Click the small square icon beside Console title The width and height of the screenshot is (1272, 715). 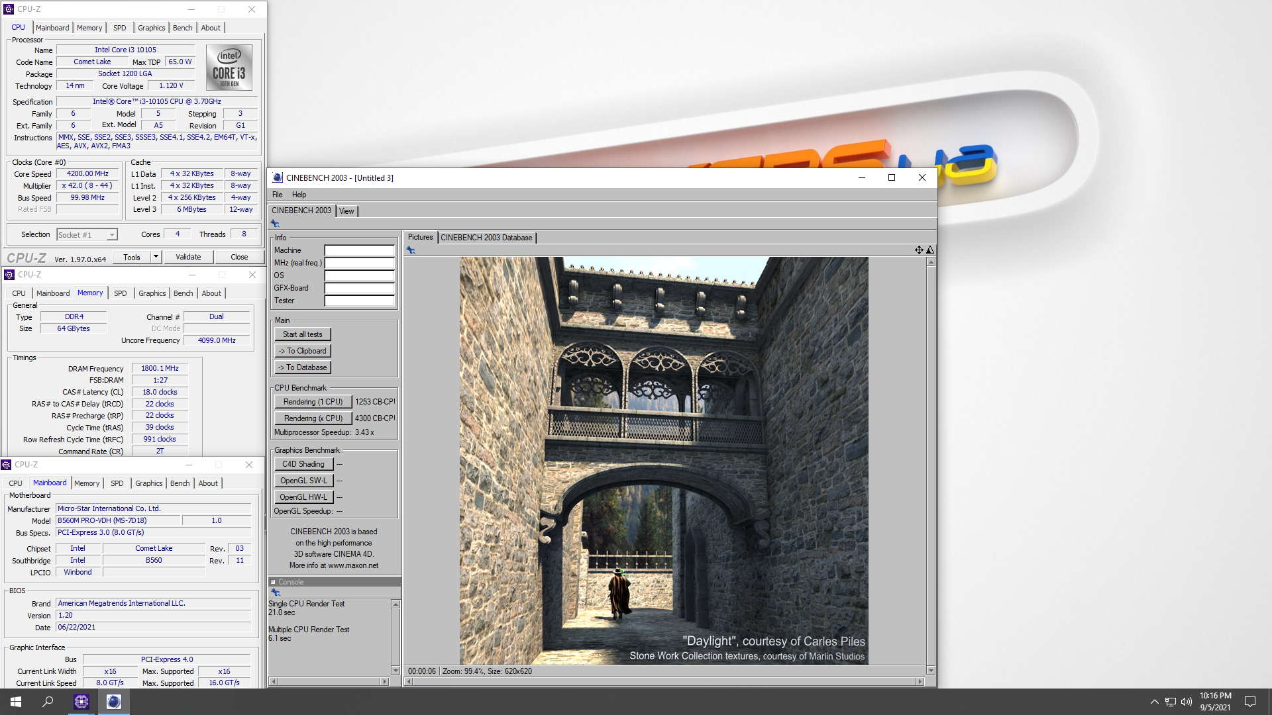tap(273, 583)
